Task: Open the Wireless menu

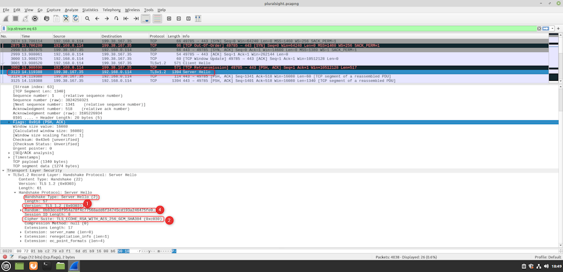Action: point(132,10)
